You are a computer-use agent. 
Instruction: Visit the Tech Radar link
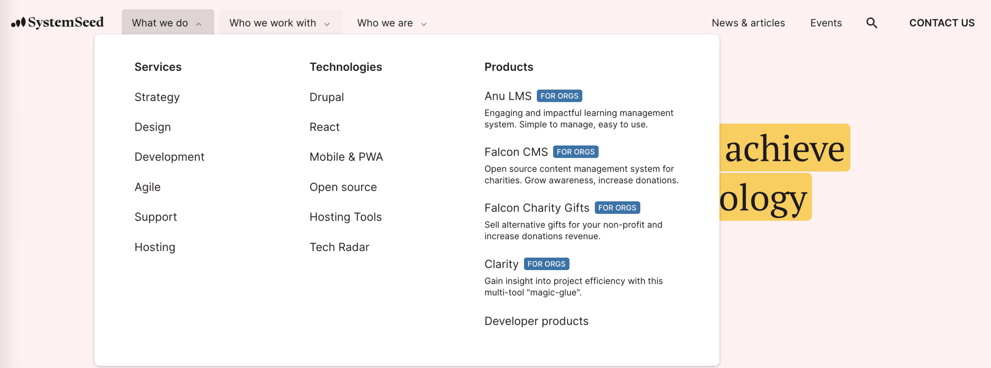click(339, 247)
